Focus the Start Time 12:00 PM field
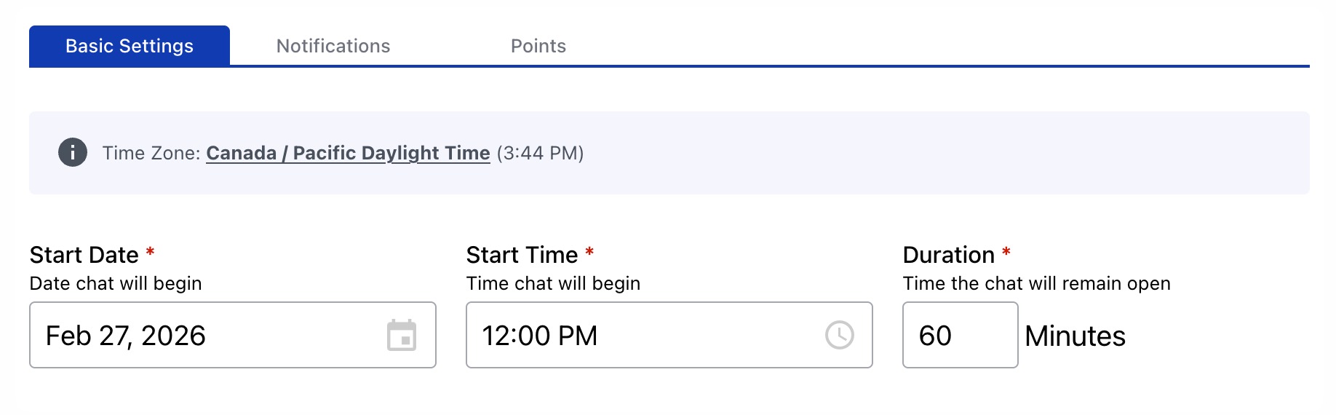Screen dimensions: 1336x415 point(640,336)
